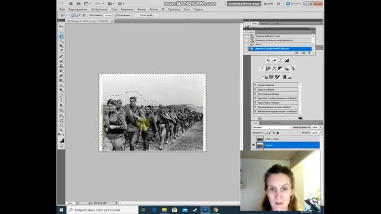Toggle lock transparent pixels in Layers panel
The image size is (381, 214).
click(x=266, y=133)
